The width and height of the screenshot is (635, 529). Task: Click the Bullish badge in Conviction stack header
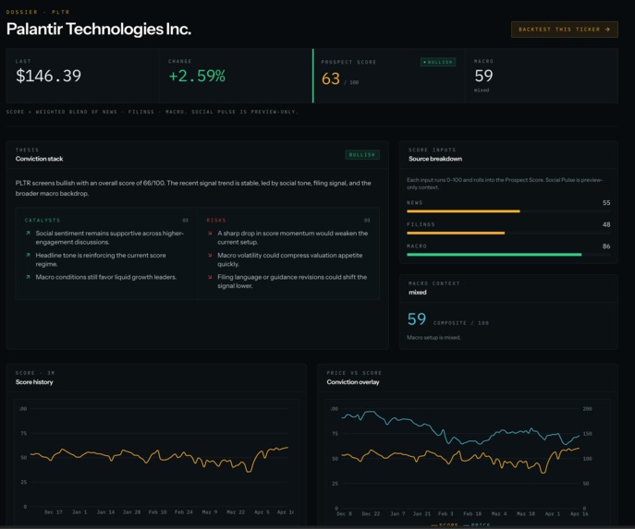(362, 154)
